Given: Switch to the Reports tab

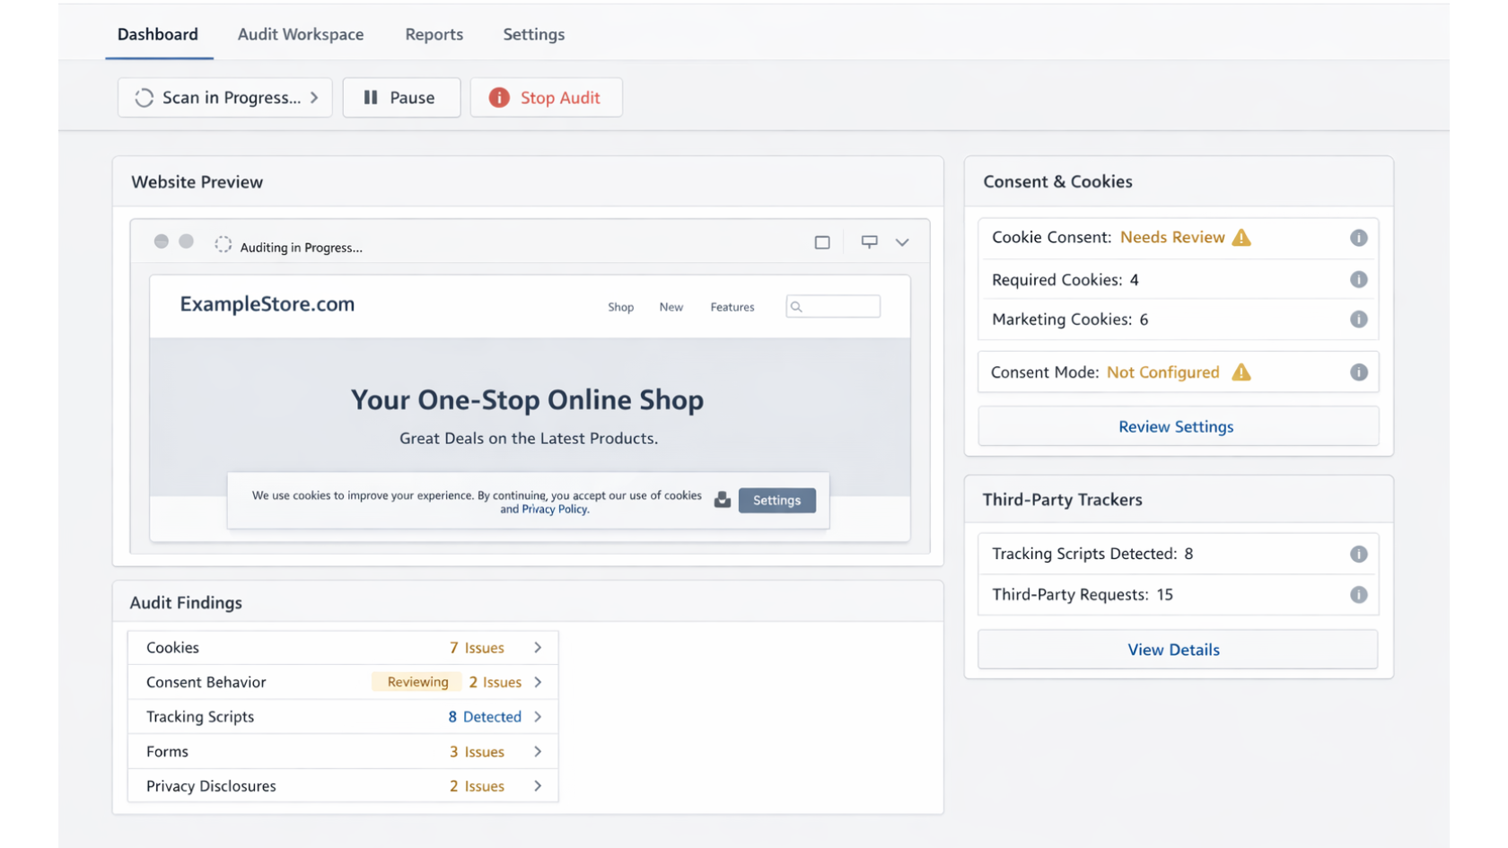Looking at the screenshot, I should click(434, 34).
